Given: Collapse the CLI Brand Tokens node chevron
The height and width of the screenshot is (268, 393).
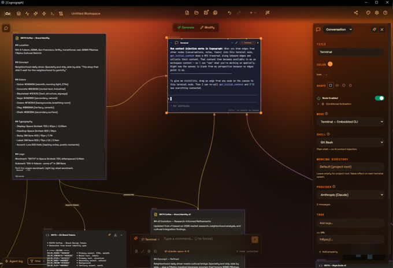Looking at the screenshot, I should pyautogui.click(x=121, y=235).
